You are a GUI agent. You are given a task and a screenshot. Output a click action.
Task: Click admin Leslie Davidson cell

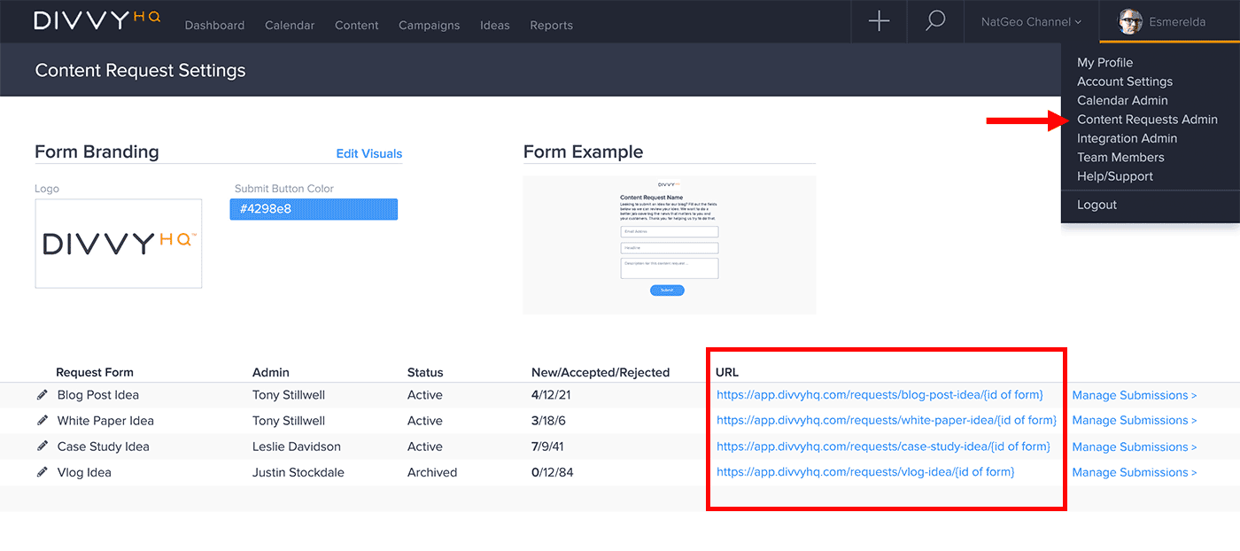[x=297, y=446]
